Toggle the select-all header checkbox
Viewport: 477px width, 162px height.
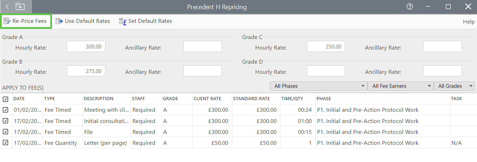coord(6,99)
